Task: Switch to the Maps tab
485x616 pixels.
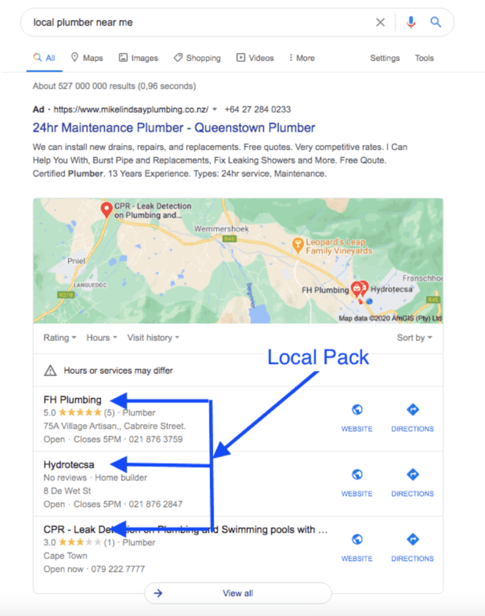Action: [87, 58]
